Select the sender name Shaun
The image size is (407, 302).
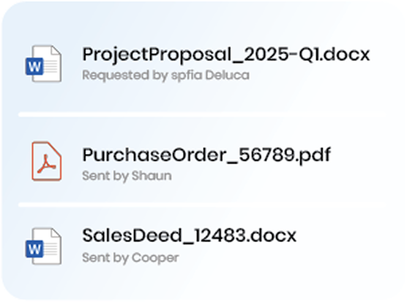152,176
